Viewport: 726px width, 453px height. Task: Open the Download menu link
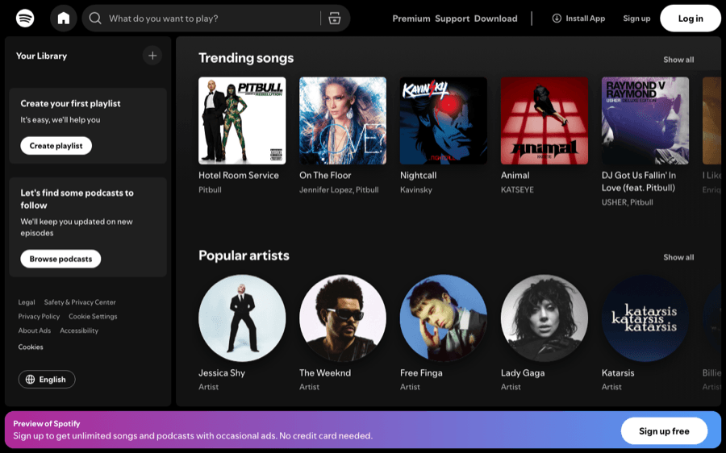pos(496,19)
